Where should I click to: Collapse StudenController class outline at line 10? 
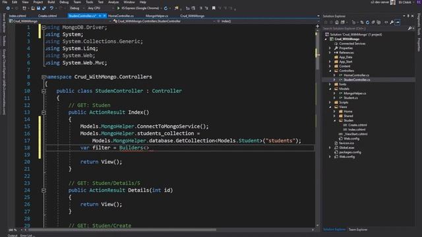44,91
